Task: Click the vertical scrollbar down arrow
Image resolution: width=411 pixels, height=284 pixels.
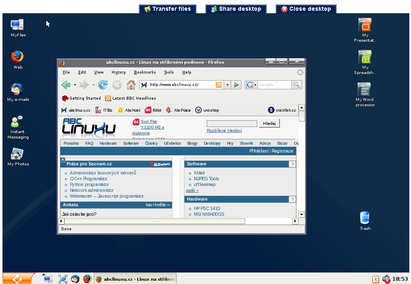Action: pos(302,214)
